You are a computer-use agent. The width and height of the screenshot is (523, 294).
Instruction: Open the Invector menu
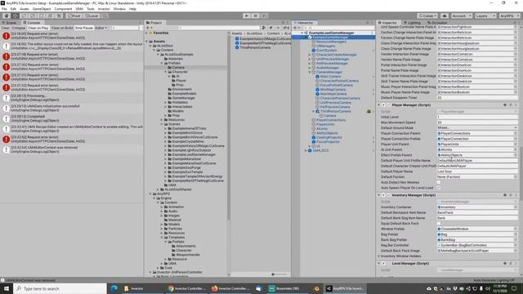coord(104,9)
